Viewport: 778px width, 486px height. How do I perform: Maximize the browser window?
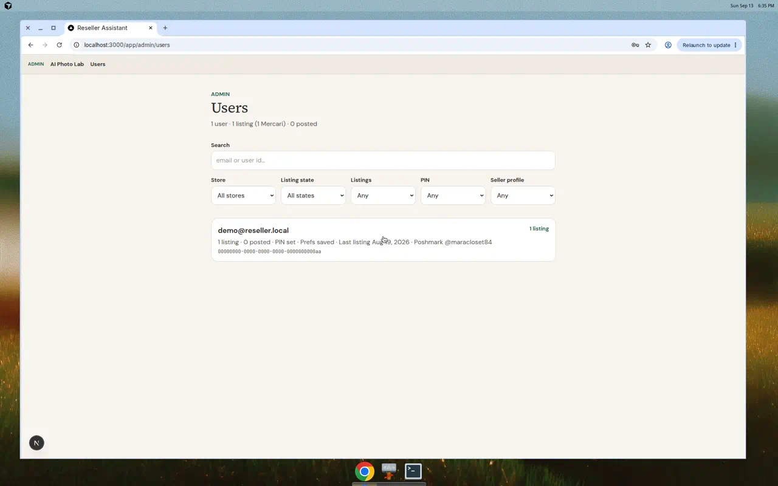click(x=53, y=28)
